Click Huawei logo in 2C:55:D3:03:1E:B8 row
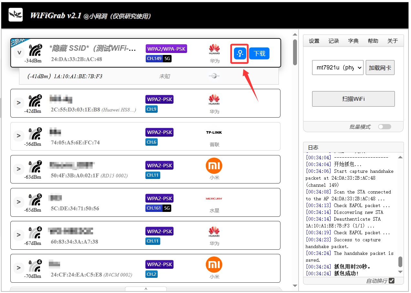This screenshot has height=293, width=411. (214, 100)
